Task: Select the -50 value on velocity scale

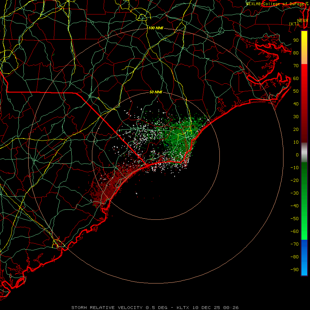Action: pyautogui.click(x=294, y=219)
